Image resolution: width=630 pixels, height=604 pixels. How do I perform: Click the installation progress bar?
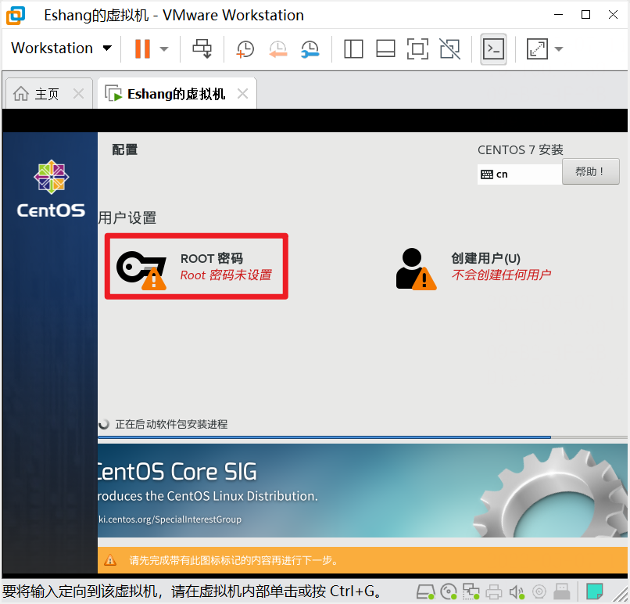(362, 437)
